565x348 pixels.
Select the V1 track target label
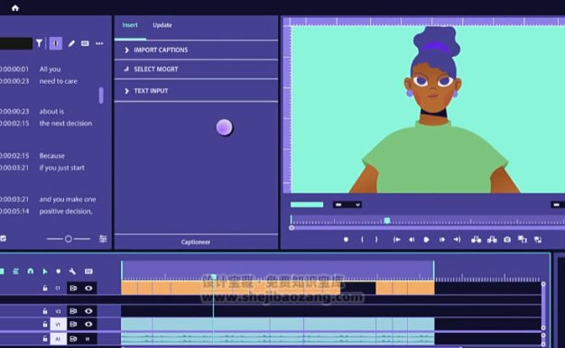(x=58, y=325)
